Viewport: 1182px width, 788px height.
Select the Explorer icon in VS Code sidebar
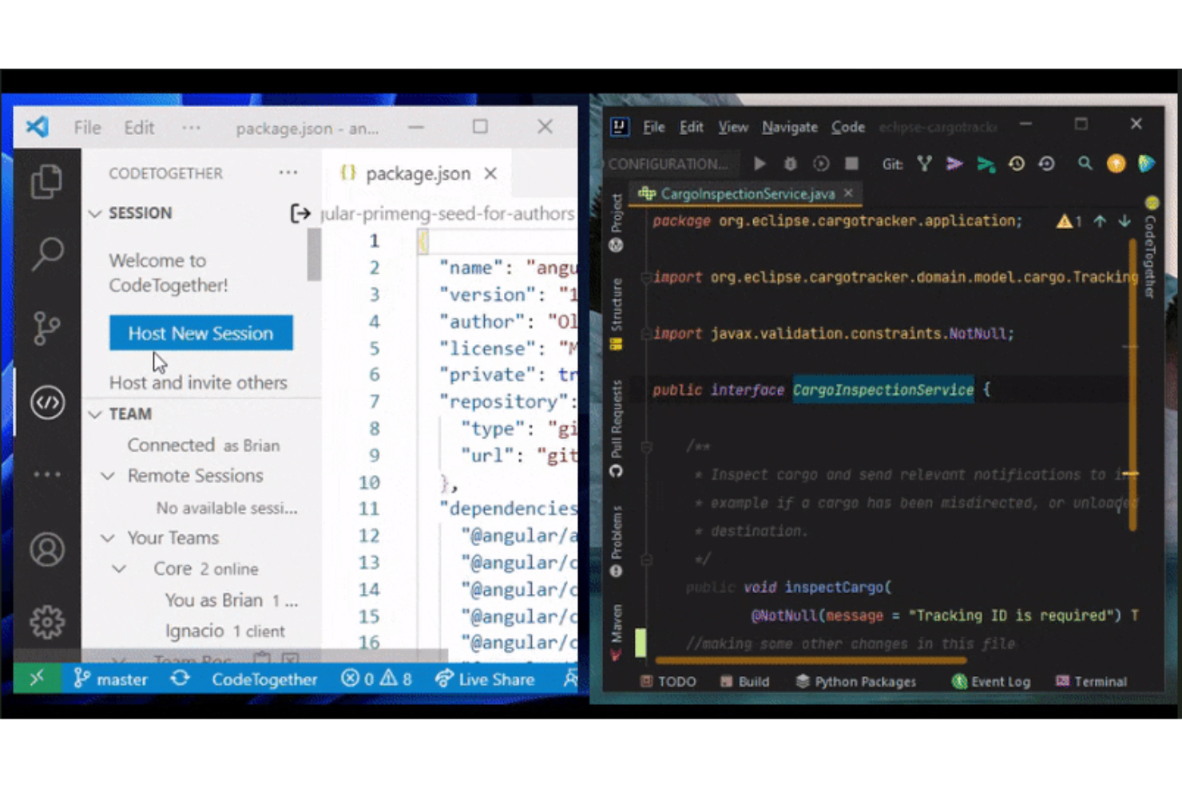(47, 181)
